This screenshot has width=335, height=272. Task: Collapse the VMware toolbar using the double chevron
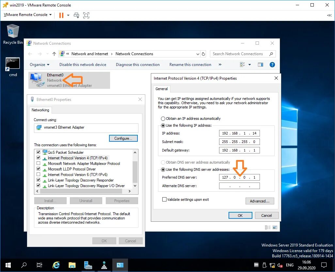[329, 15]
